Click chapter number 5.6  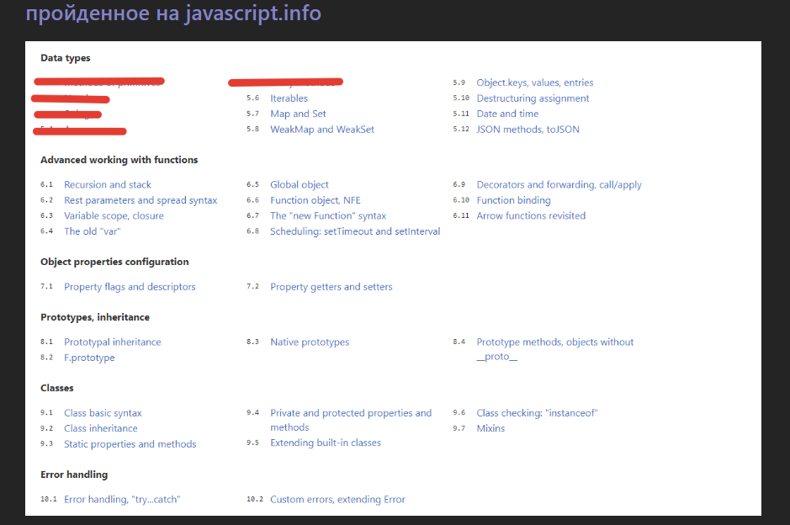(x=253, y=98)
